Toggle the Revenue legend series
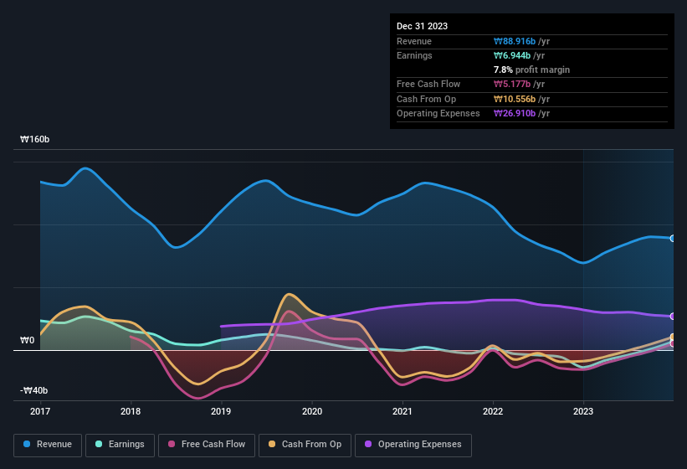Image resolution: width=687 pixels, height=469 pixels. coord(48,444)
